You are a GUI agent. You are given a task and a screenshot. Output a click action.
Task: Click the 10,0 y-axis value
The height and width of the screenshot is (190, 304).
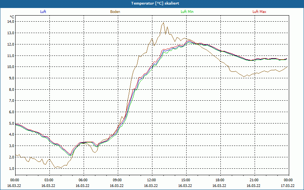tap(11, 67)
